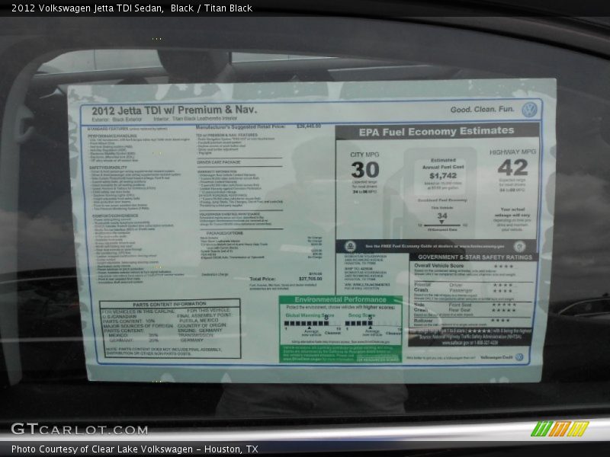Click the Total Price amount

point(310,280)
